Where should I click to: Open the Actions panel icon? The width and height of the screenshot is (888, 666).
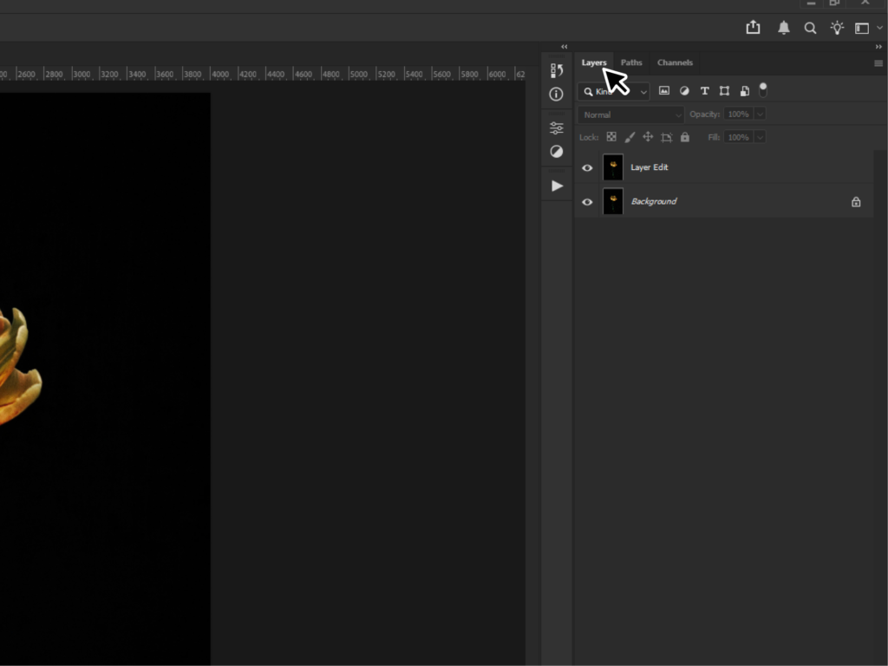pos(556,185)
